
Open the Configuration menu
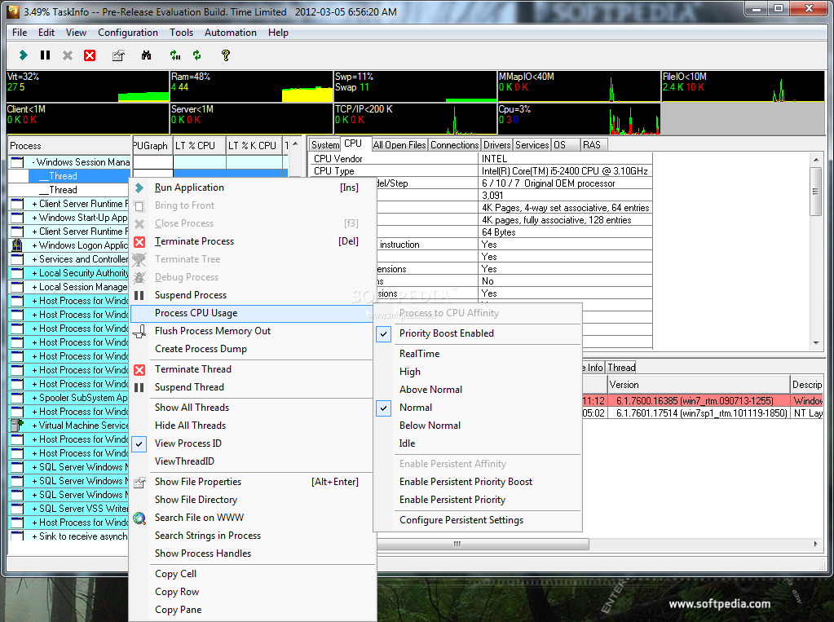click(x=128, y=33)
